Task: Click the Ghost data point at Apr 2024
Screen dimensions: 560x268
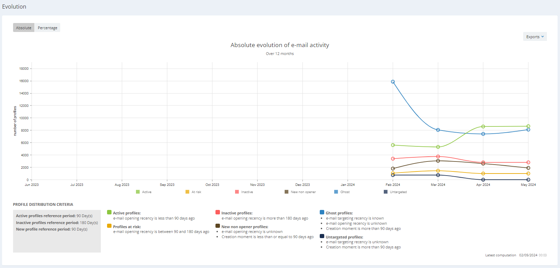Action: (x=483, y=134)
